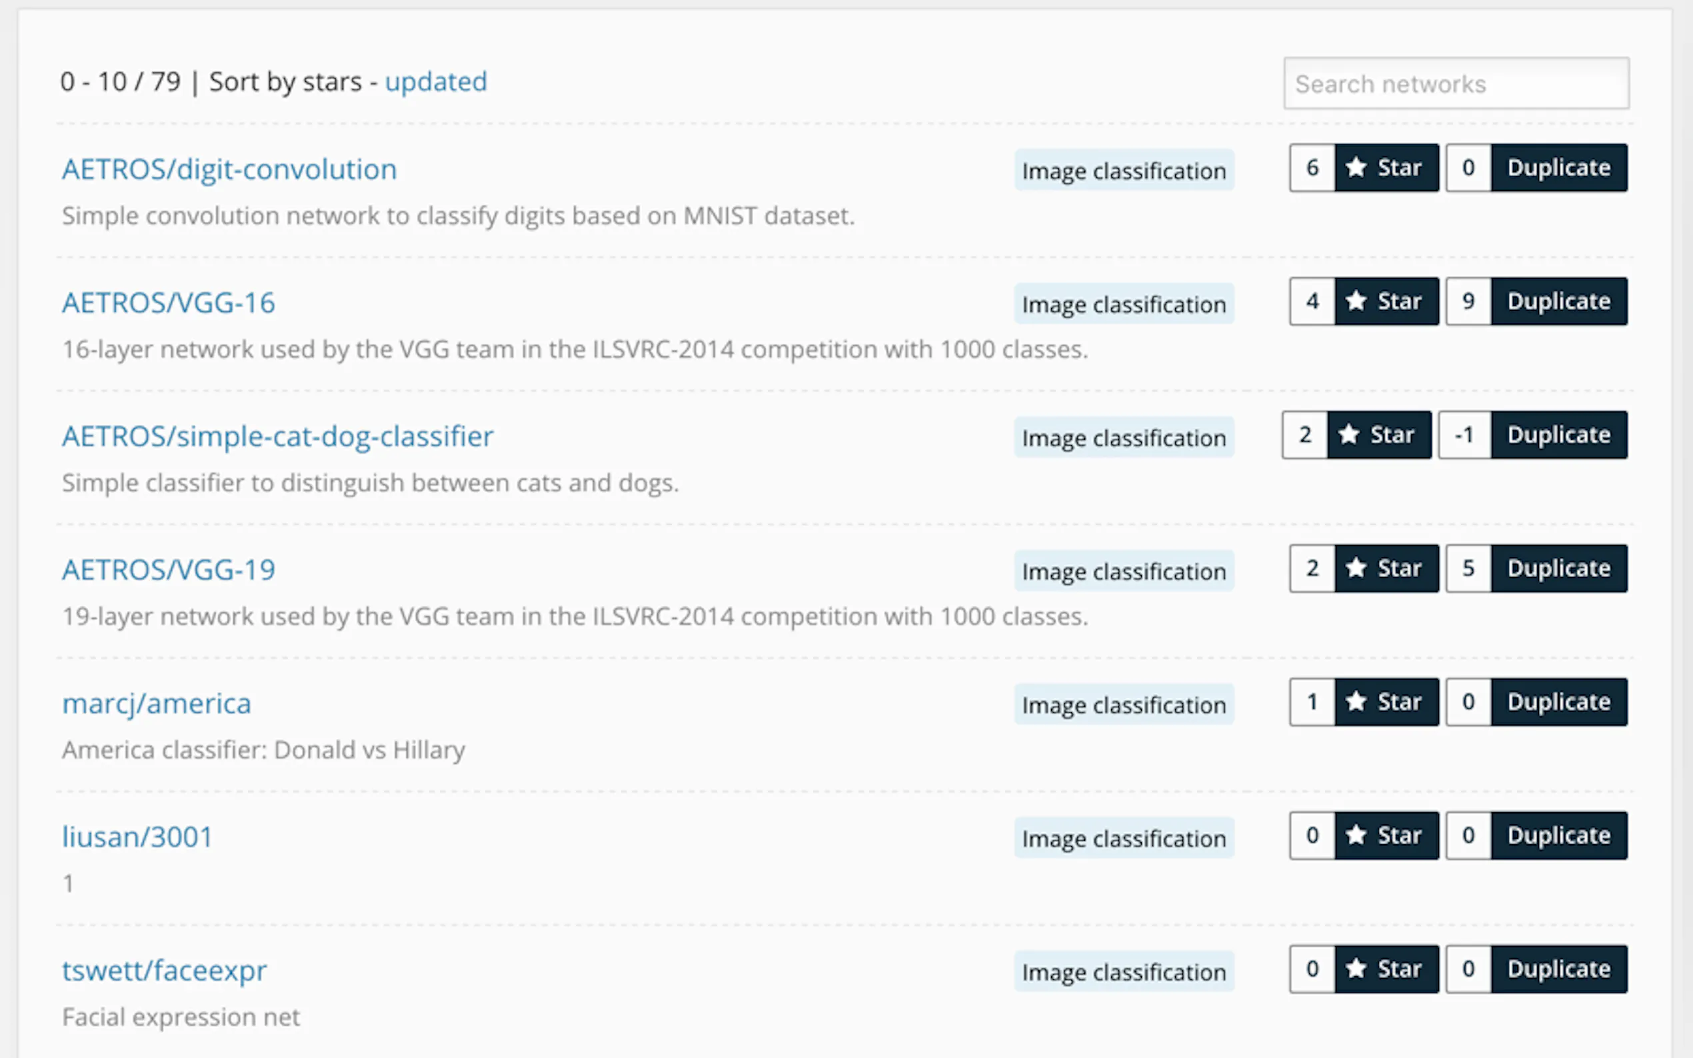
Task: Star the liusan/3001 network
Action: click(1386, 835)
